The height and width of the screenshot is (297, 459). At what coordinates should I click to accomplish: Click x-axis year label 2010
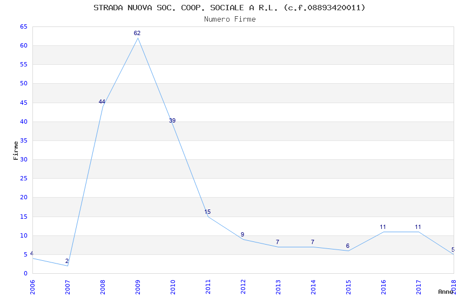(x=173, y=287)
